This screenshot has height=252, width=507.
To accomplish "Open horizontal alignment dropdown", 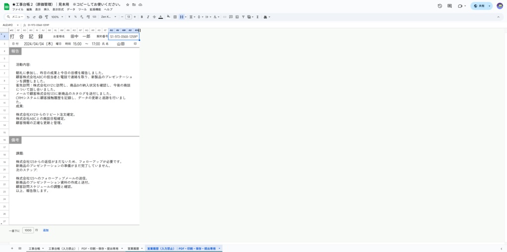I will tap(192, 17).
